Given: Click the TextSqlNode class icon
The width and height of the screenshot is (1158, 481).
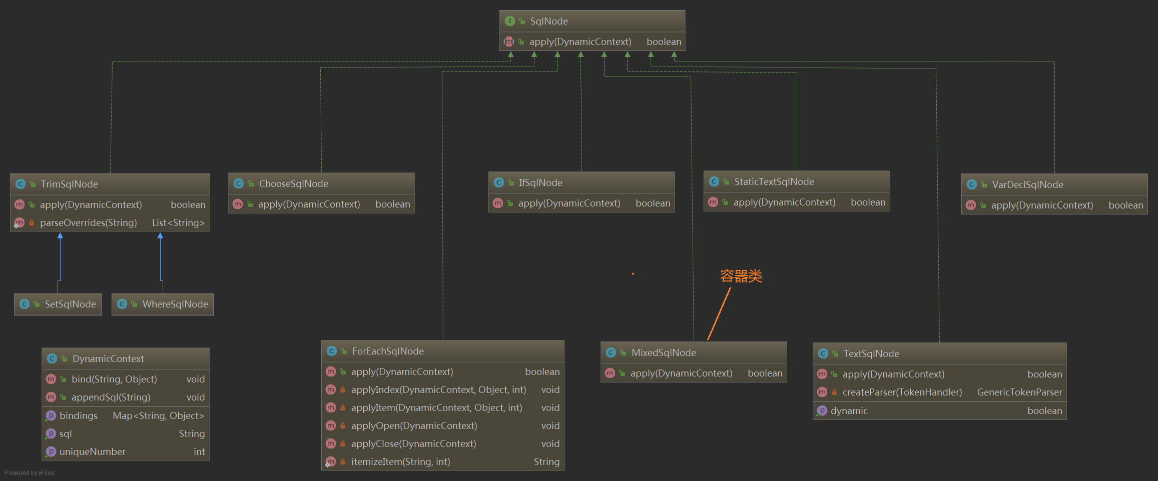Looking at the screenshot, I should pyautogui.click(x=823, y=353).
